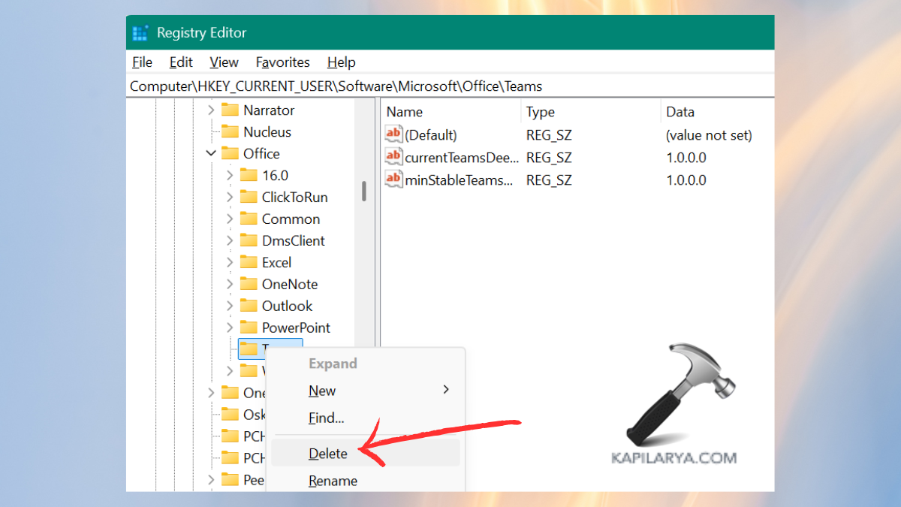
Task: Click '(value not set)' data cell
Action: (709, 135)
